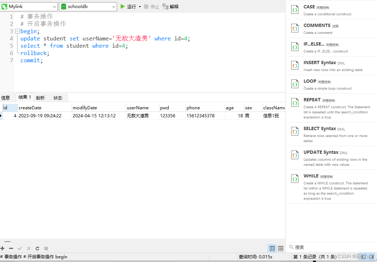Switch to the 剖析 tab
The height and width of the screenshot is (262, 377).
pyautogui.click(x=40, y=97)
